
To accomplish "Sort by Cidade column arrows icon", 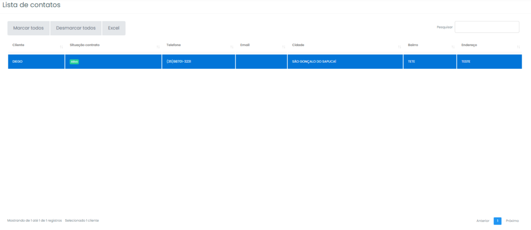I will point(400,47).
